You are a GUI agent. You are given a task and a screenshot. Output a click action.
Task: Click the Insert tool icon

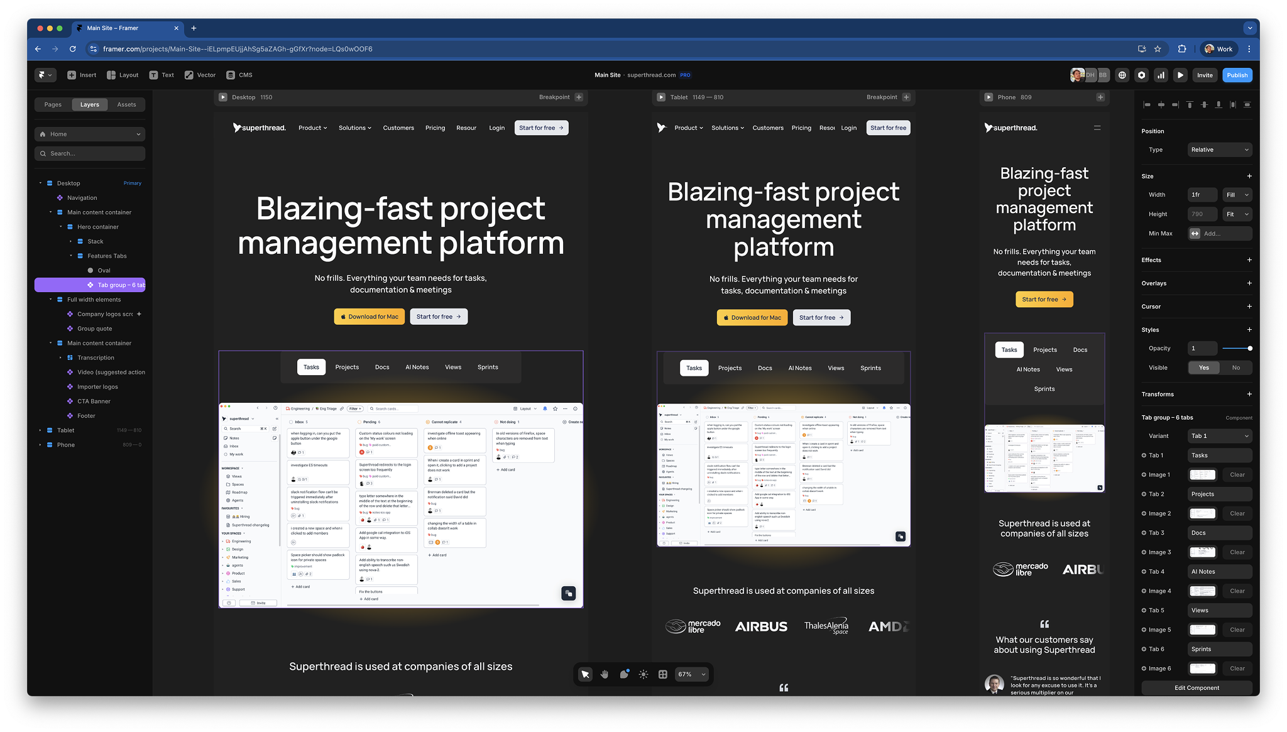coord(72,75)
